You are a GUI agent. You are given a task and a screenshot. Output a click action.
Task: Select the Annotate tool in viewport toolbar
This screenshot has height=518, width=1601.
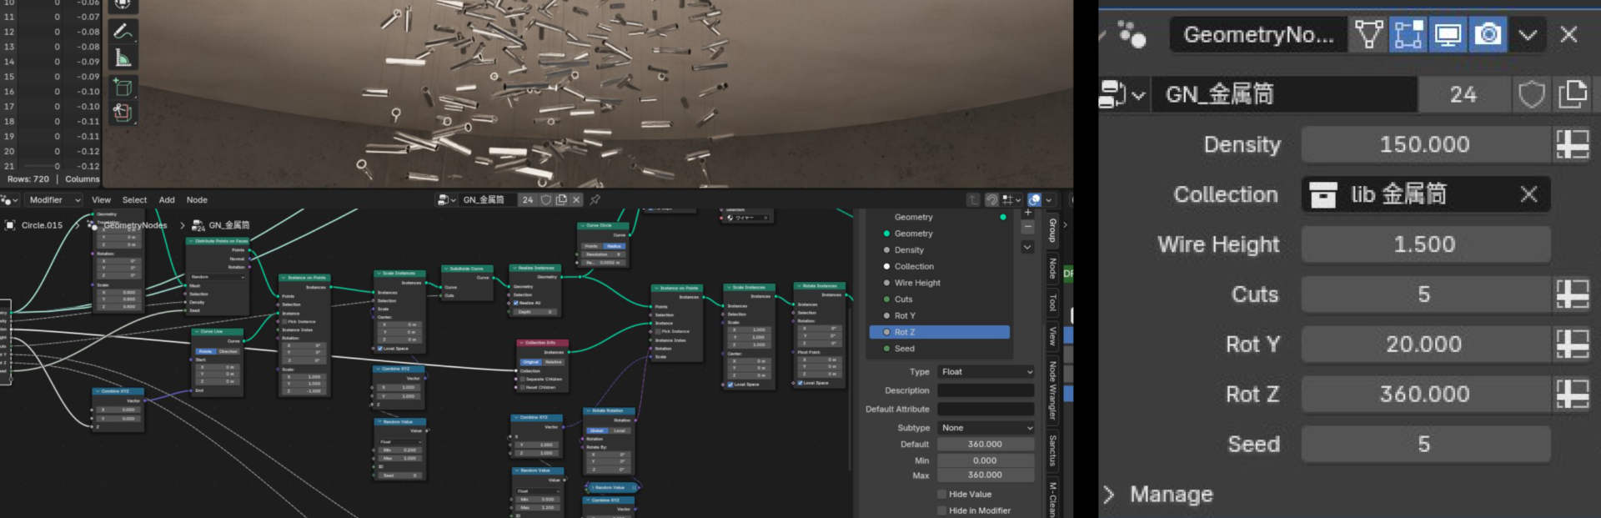pos(123,32)
